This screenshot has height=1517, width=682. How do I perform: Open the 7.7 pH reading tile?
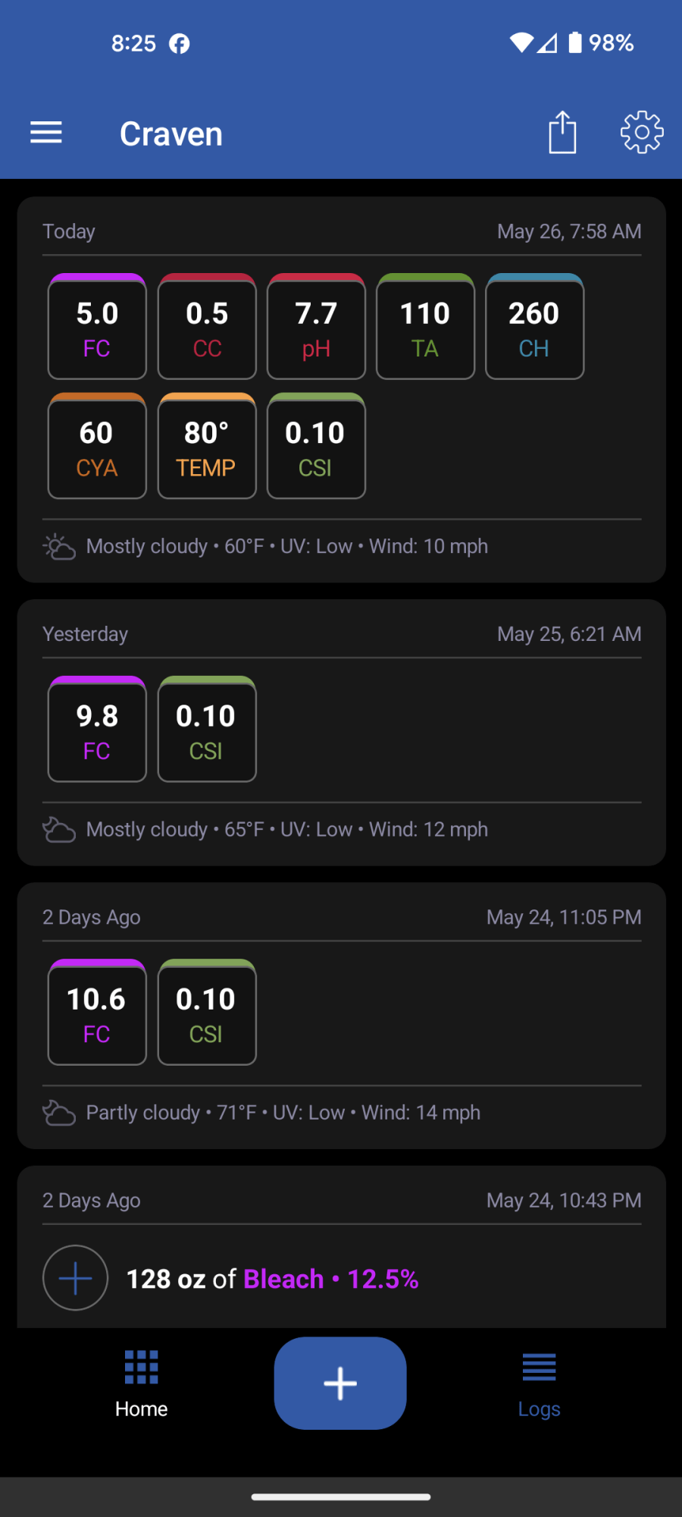[316, 326]
